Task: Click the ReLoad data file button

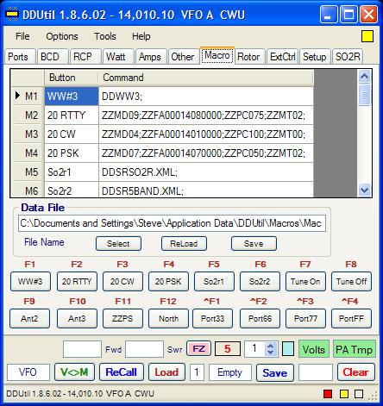Action: 184,244
